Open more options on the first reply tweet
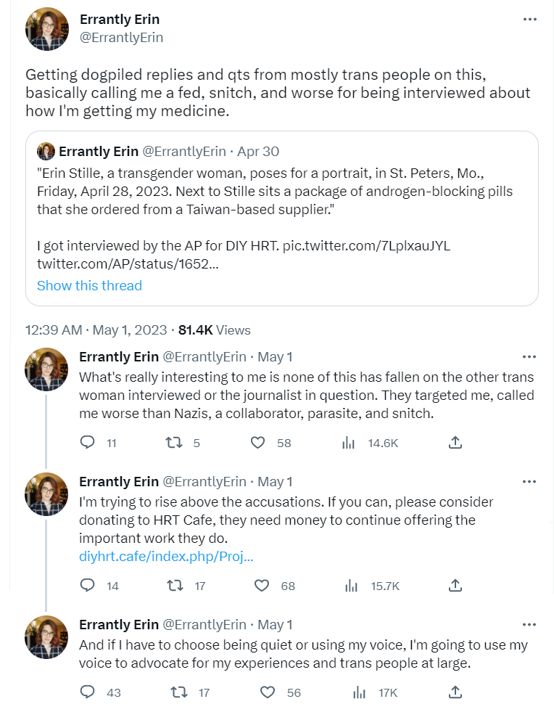Screen dimensions: 554x712 click(529, 356)
